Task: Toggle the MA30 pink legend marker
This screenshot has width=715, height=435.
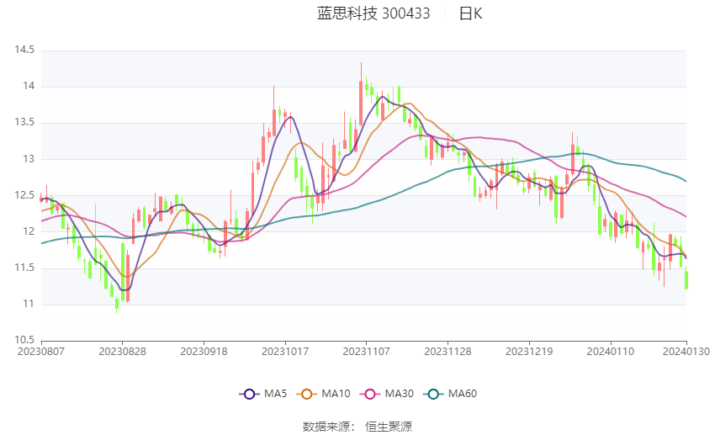Action: 368,394
